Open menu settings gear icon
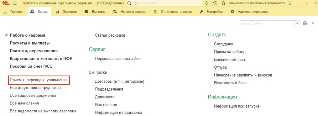The height and width of the screenshot is (116, 318). click(x=305, y=24)
